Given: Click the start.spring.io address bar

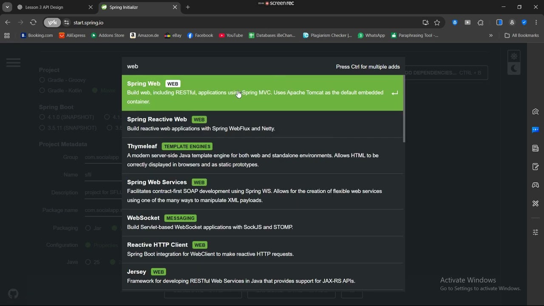Looking at the screenshot, I should pyautogui.click(x=244, y=23).
